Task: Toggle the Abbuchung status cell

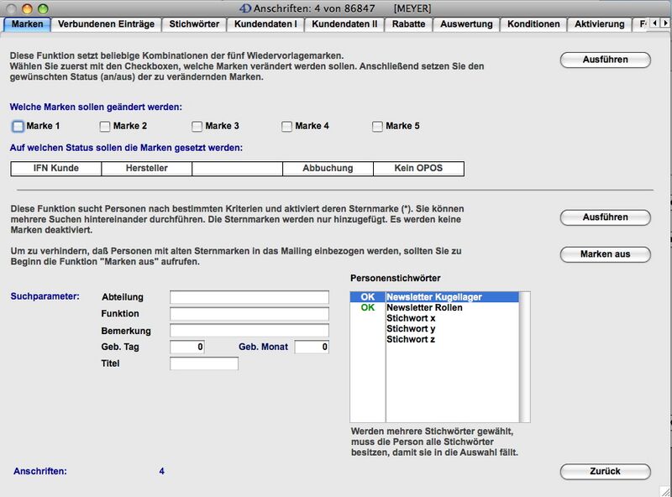Action: (x=328, y=169)
